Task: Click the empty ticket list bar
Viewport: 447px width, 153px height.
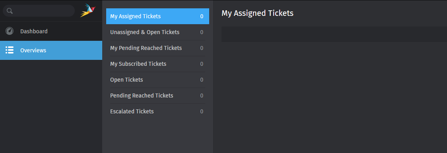Action: 334,34
